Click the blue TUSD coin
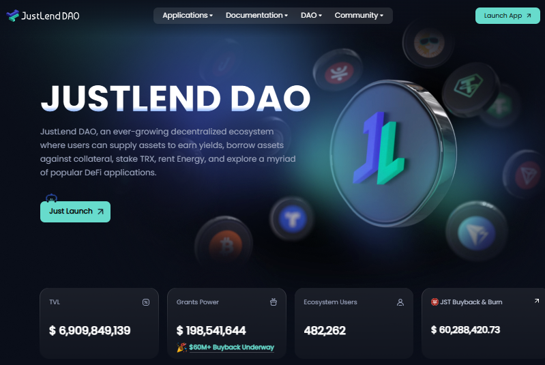545x365 pixels. (292, 218)
